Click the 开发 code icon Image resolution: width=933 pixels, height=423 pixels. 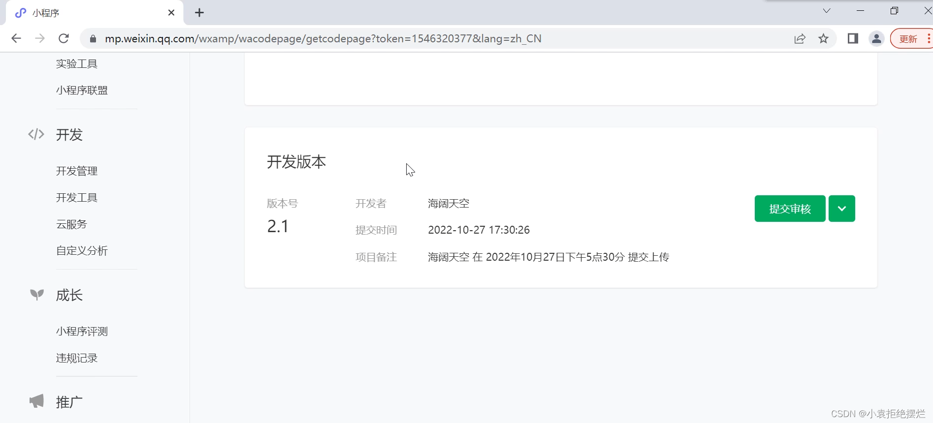36,134
